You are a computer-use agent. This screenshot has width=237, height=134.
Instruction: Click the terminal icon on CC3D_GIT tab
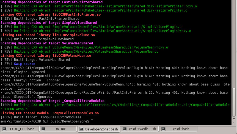[5, 129]
